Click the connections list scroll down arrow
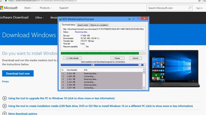Viewport: 206px width, 115px height. click(144, 88)
